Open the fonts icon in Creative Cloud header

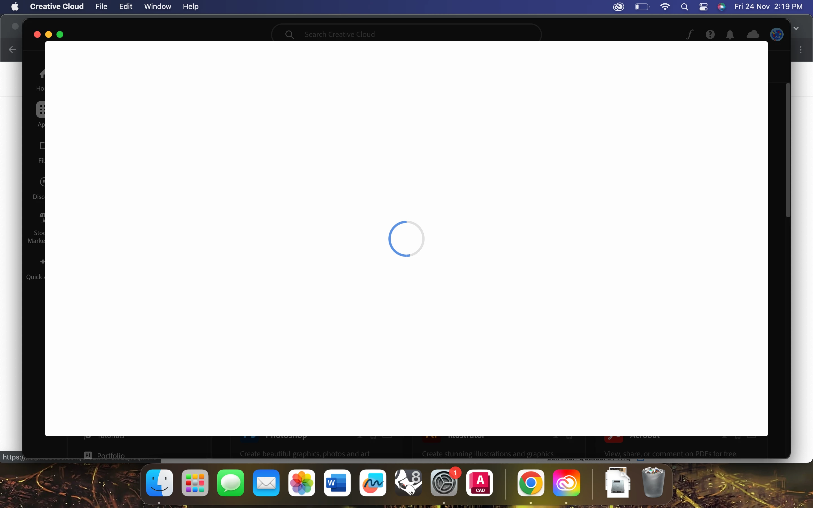coord(690,34)
